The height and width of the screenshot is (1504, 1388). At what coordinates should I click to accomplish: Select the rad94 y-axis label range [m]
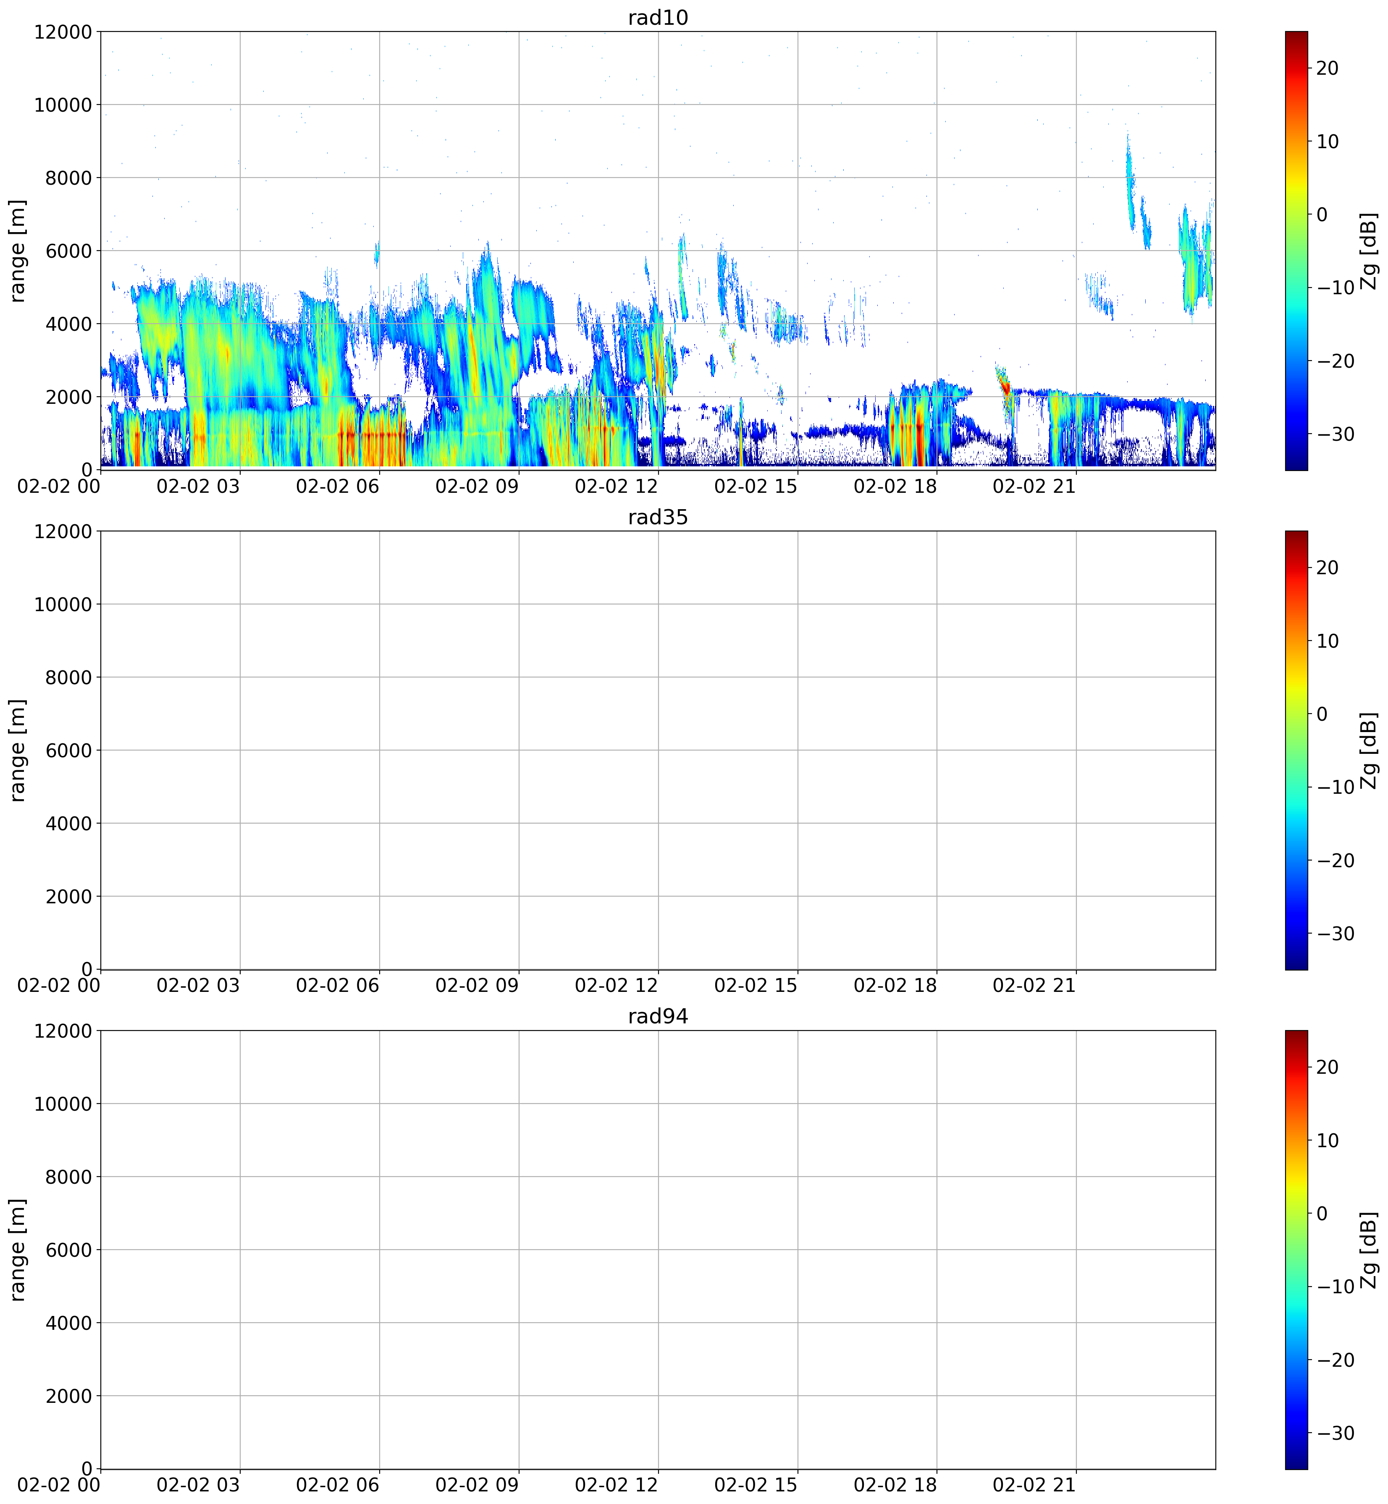[x=17, y=1250]
